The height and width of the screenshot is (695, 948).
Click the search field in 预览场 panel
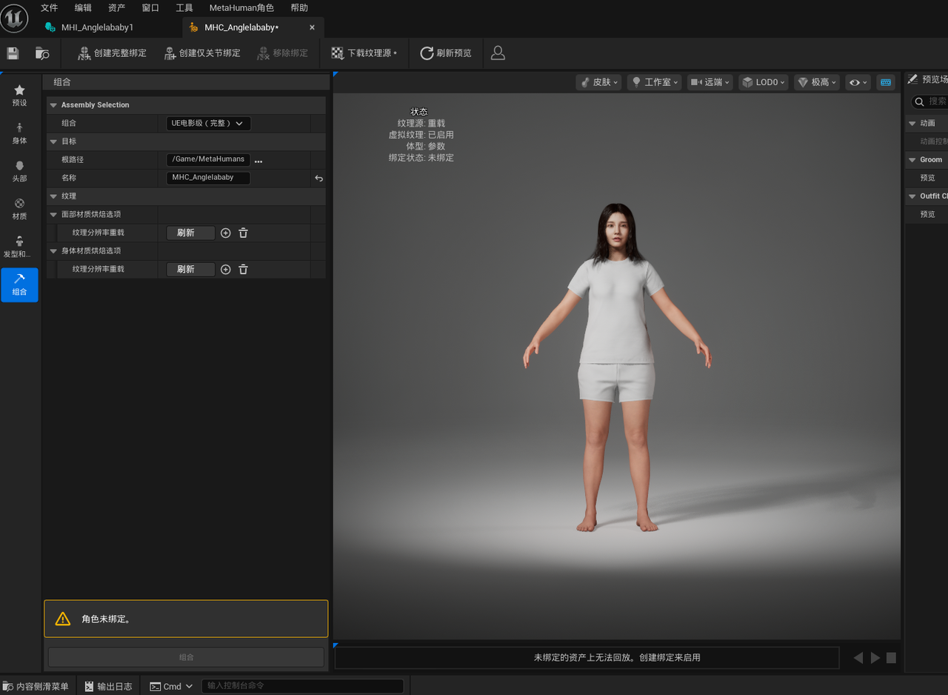[929, 101]
